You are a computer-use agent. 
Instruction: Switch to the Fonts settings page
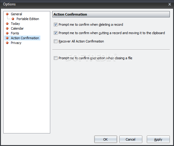click(x=15, y=33)
